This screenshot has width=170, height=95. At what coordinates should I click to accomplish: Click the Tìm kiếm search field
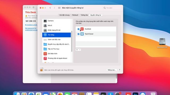point(112,8)
